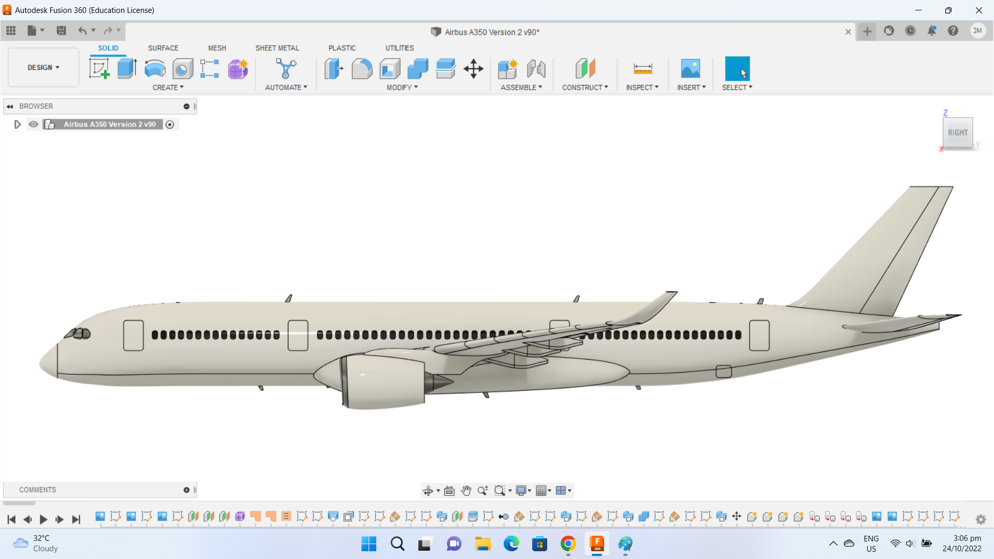Jump to the timeline beginning
This screenshot has height=559, width=994.
coord(11,519)
